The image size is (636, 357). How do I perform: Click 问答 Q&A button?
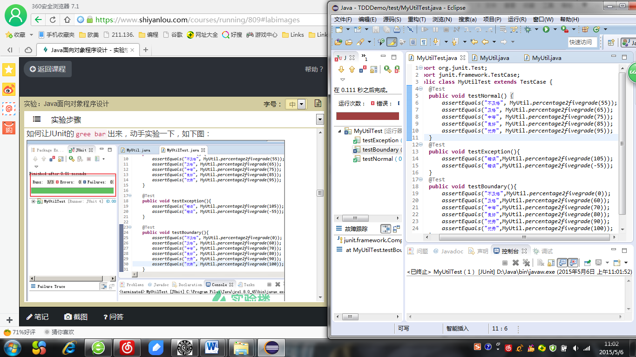pos(113,317)
